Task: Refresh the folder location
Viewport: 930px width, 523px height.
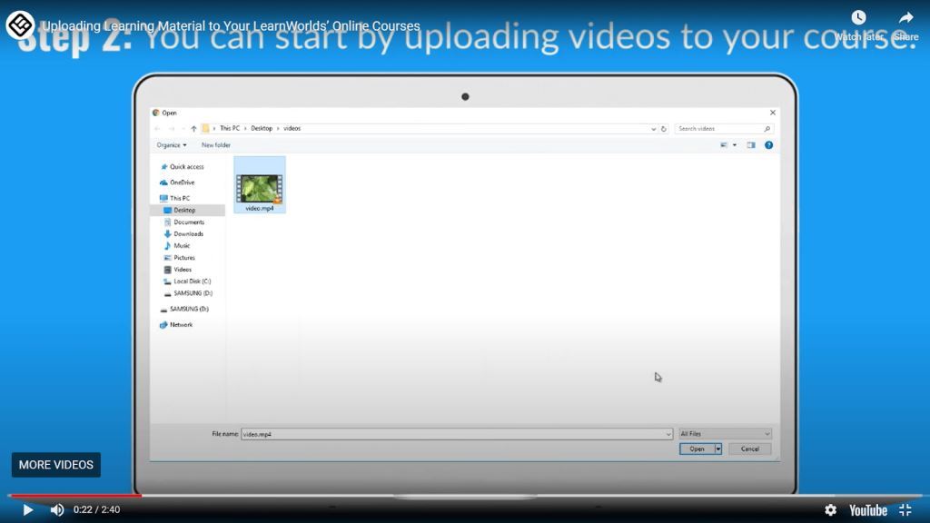Action: pyautogui.click(x=664, y=129)
